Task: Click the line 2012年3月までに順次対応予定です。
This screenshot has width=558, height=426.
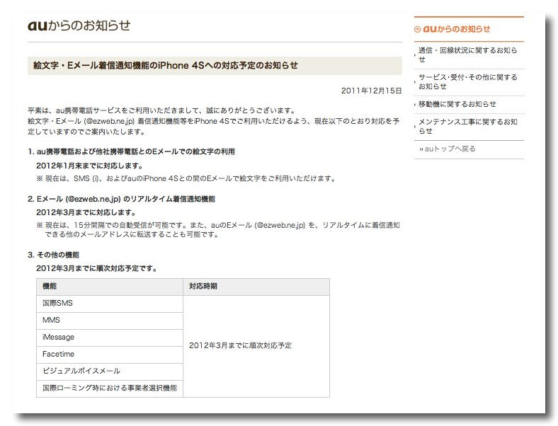Action: (97, 268)
